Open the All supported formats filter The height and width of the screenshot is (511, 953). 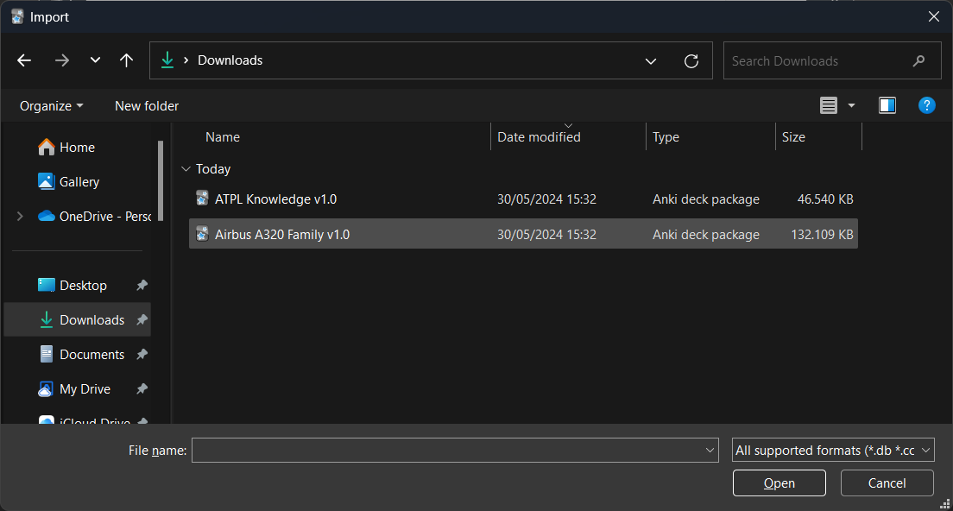click(833, 451)
